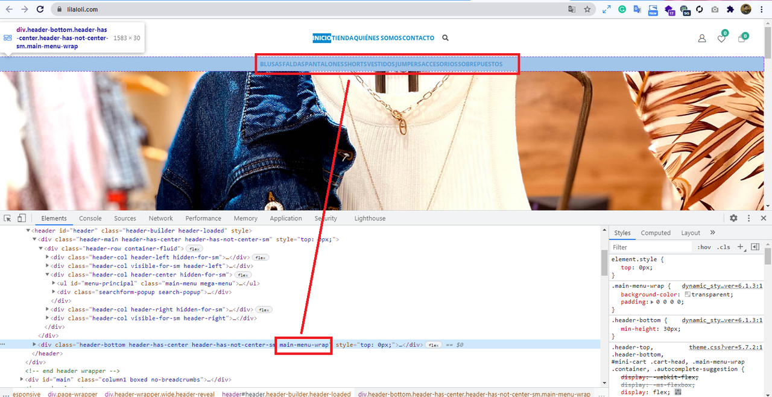Toggle the .cls class editor

pos(724,247)
